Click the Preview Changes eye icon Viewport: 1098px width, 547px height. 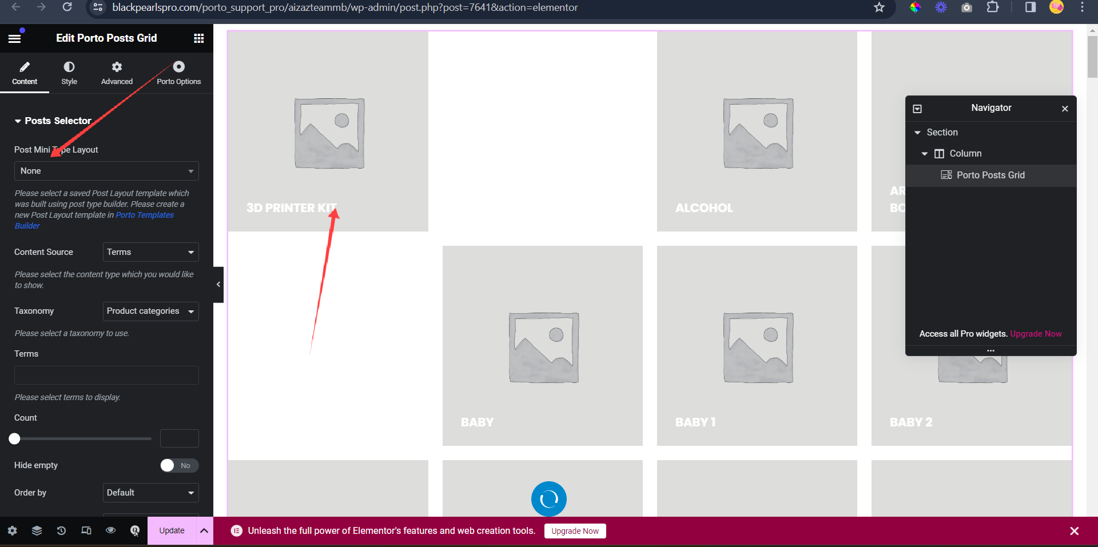click(110, 530)
